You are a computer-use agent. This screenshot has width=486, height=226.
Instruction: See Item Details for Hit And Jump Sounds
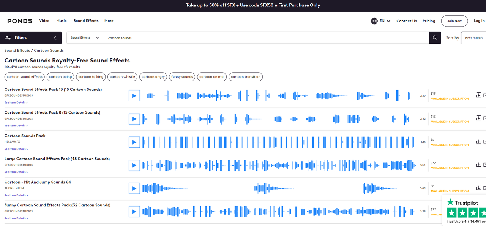[16, 195]
